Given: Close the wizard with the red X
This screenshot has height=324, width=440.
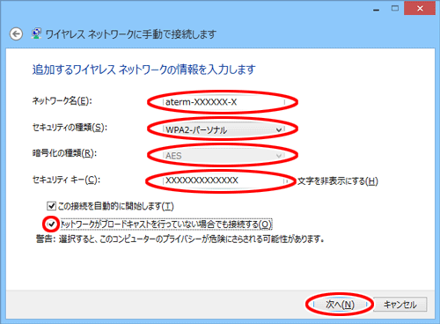Looking at the screenshot, I should tap(420, 9).
